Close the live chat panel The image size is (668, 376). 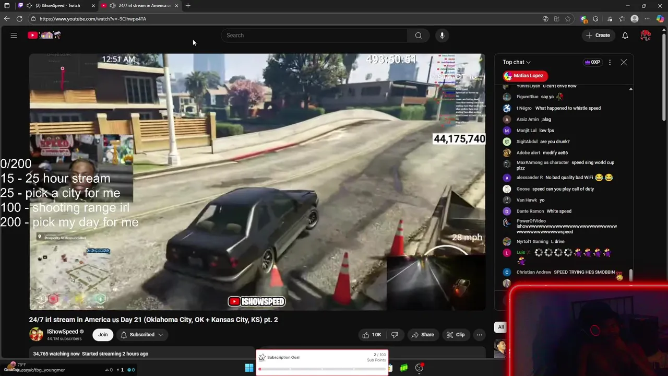[624, 62]
